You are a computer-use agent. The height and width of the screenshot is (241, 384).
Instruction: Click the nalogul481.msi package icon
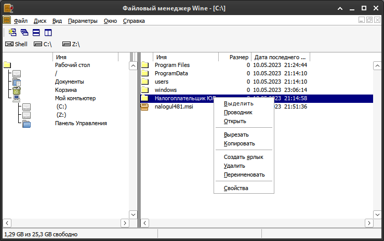pos(145,106)
